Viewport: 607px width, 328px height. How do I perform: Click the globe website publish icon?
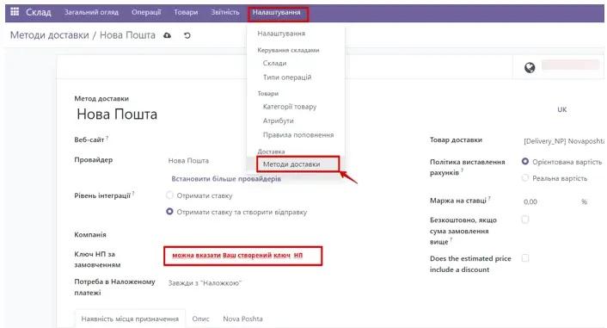530,68
